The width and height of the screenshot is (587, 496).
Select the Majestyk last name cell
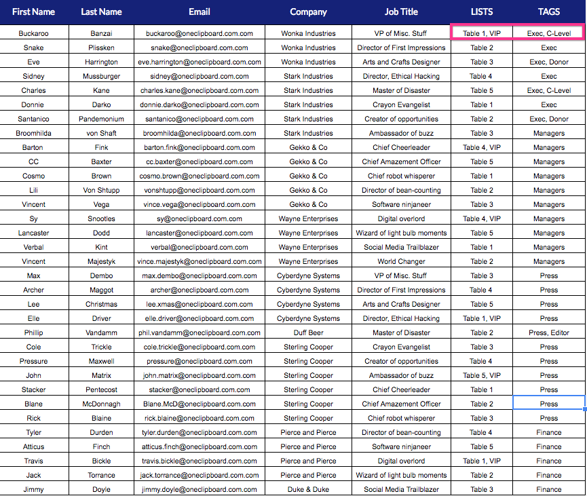click(101, 261)
